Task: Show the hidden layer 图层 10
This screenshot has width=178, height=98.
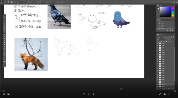Action: pos(157,52)
